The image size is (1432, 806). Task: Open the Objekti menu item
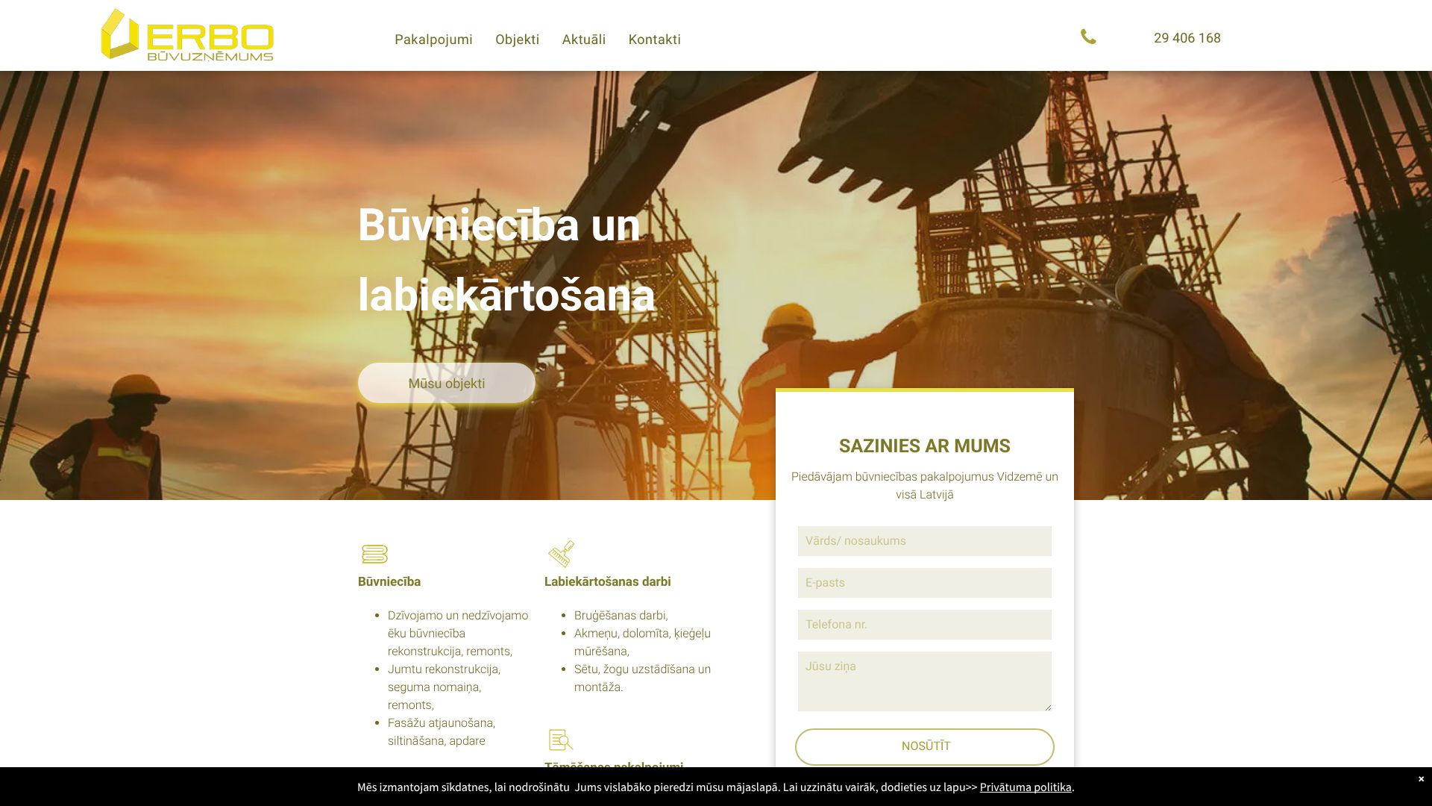518,40
